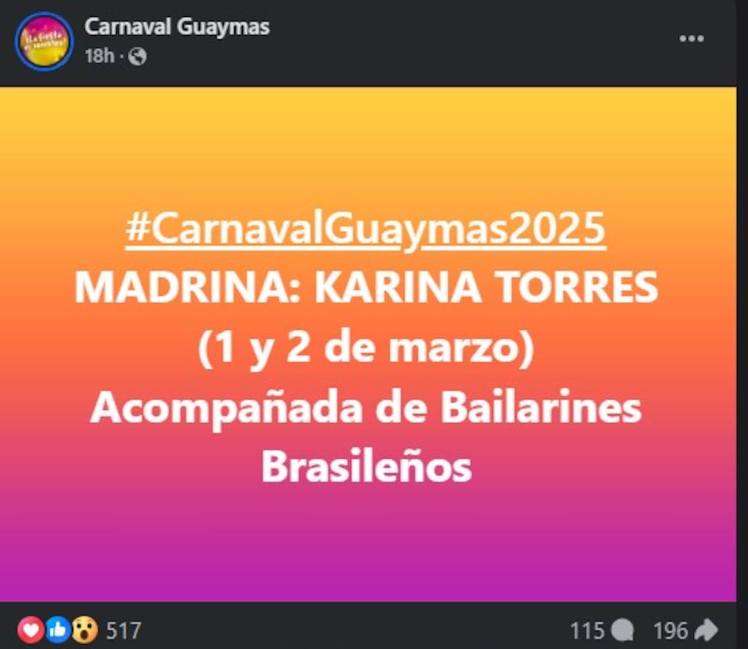This screenshot has height=649, width=748.
Task: Click the blue thumbs-up like reaction icon
Action: (57, 630)
